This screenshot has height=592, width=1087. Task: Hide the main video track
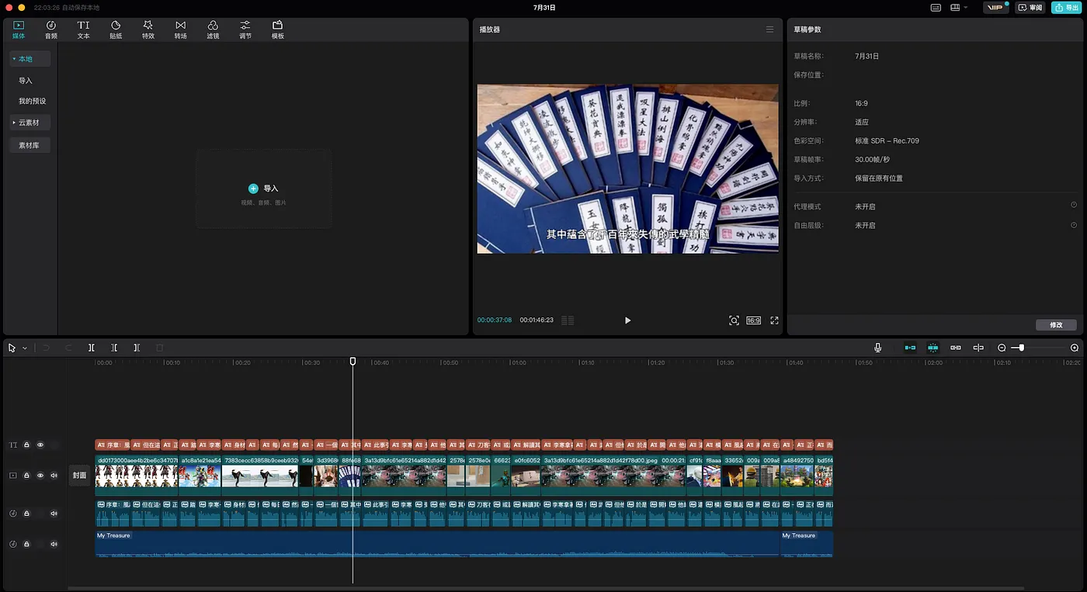(x=40, y=476)
